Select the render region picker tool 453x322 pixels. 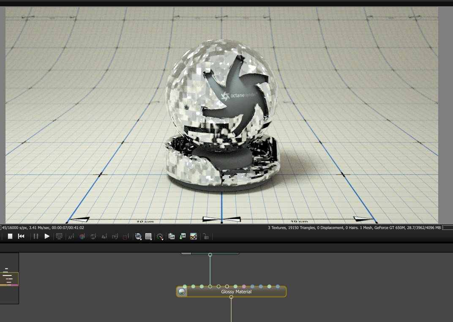126,237
